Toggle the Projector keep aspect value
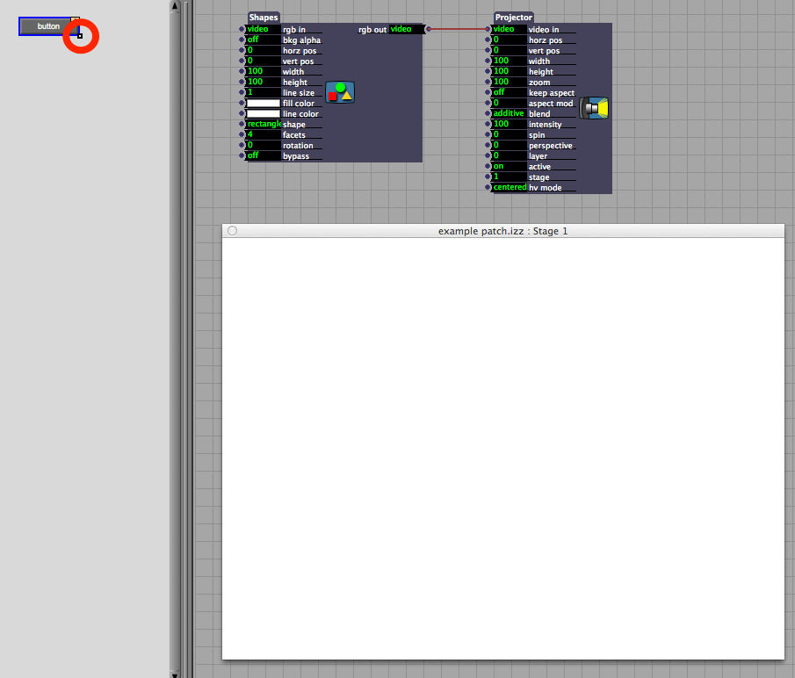This screenshot has width=795, height=678. (509, 93)
